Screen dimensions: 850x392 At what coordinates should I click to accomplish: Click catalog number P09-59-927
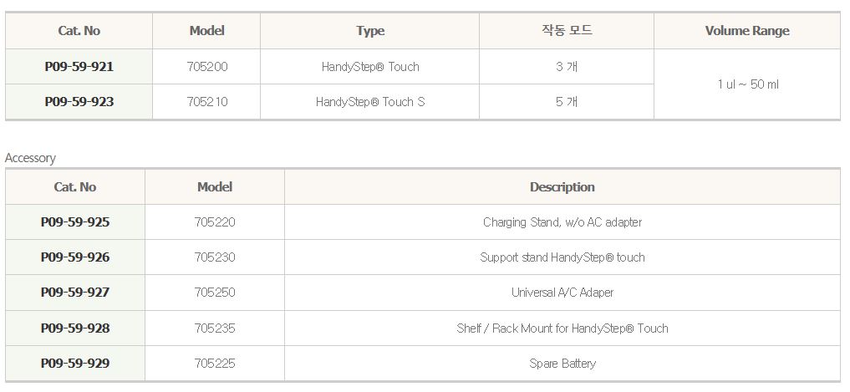coord(75,293)
